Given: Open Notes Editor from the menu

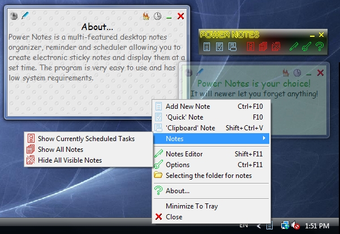Looking at the screenshot, I should [x=212, y=154].
